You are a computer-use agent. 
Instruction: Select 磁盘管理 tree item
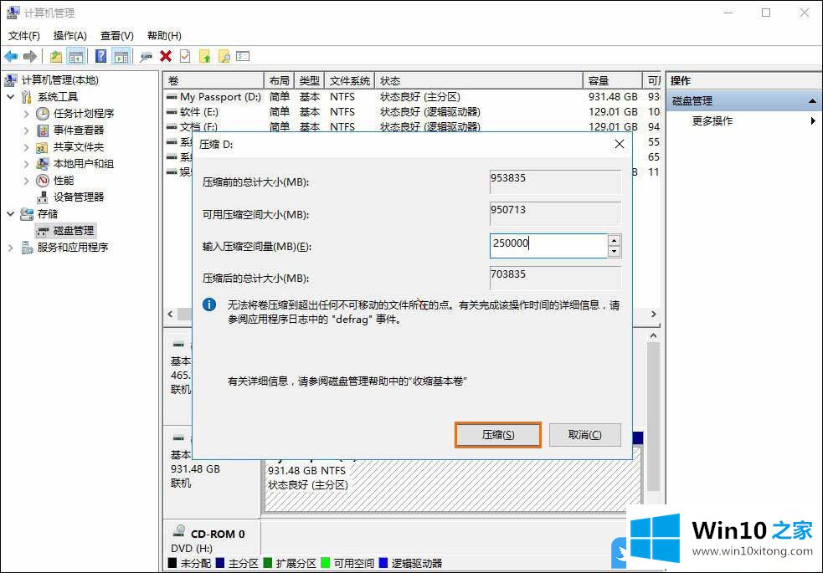pos(74,231)
